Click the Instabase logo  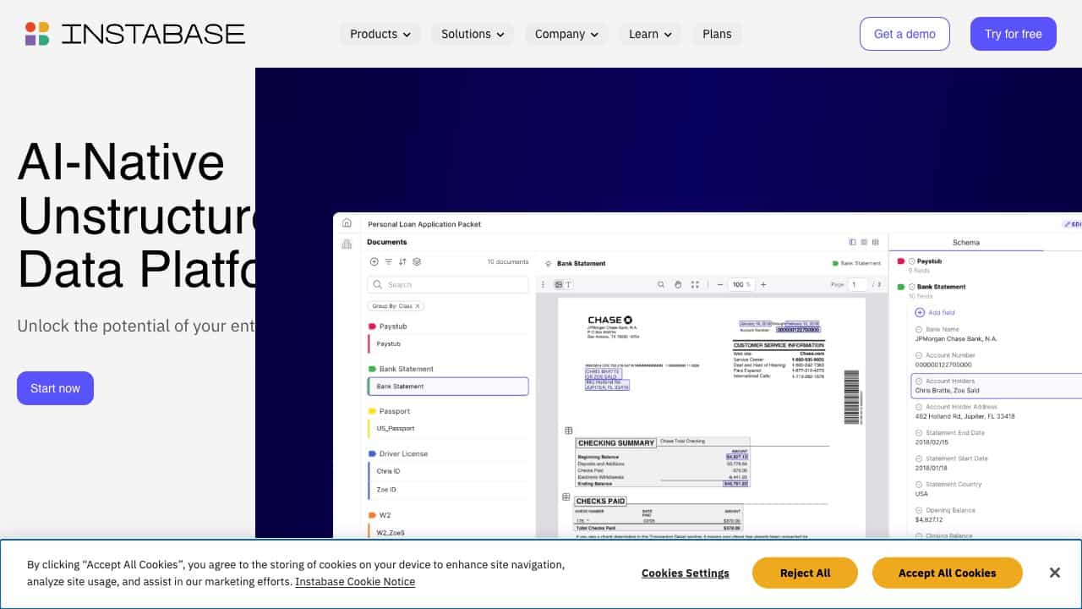pos(135,34)
